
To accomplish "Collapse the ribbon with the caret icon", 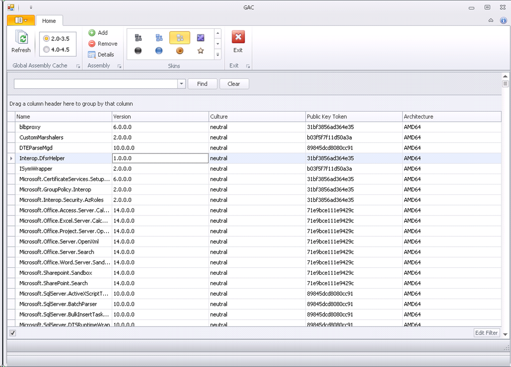I will tap(491, 20).
